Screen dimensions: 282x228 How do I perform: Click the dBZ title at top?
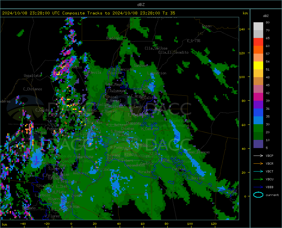[141, 5]
